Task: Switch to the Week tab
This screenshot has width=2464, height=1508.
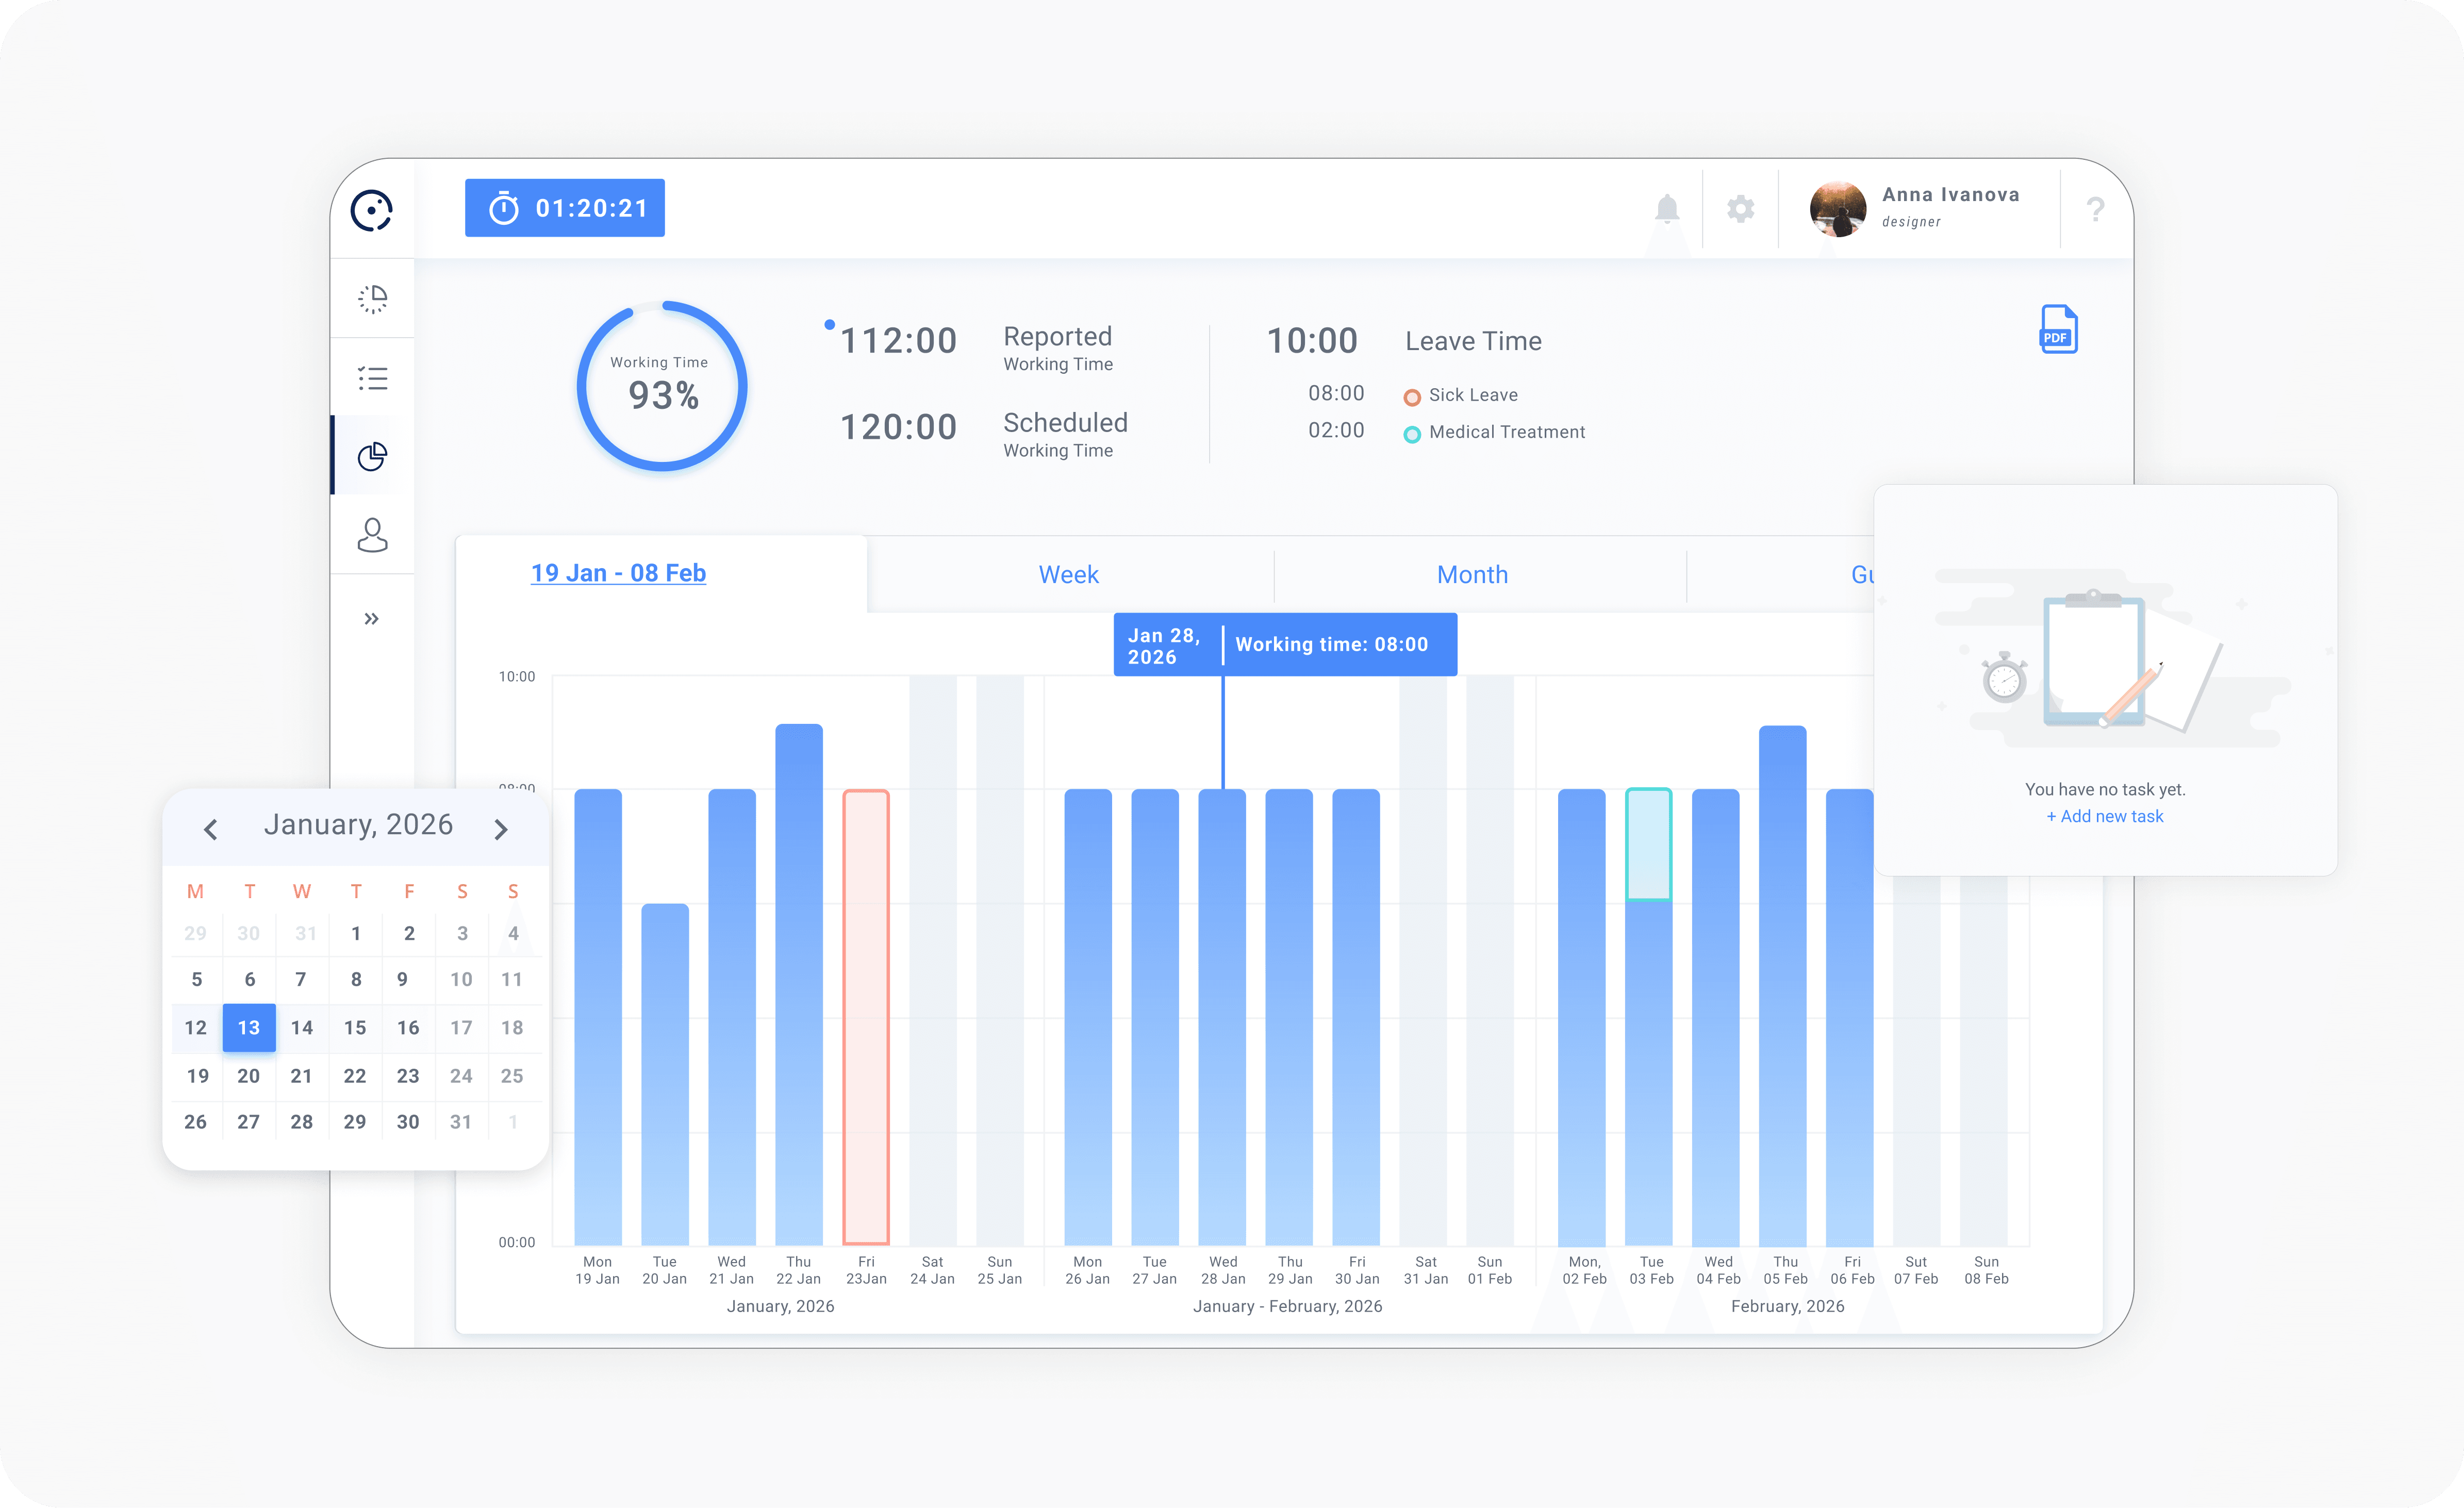Action: (1068, 574)
